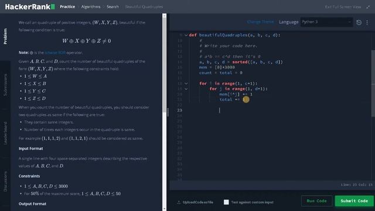Click the 'Constraints' heading
Image resolution: width=375 pixels, height=211 pixels.
pos(29,176)
